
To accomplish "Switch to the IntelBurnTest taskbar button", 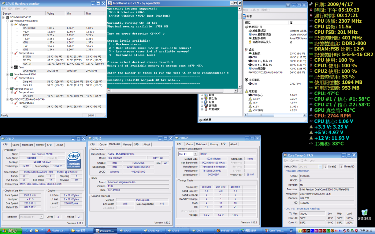I will pyautogui.click(x=105, y=231).
